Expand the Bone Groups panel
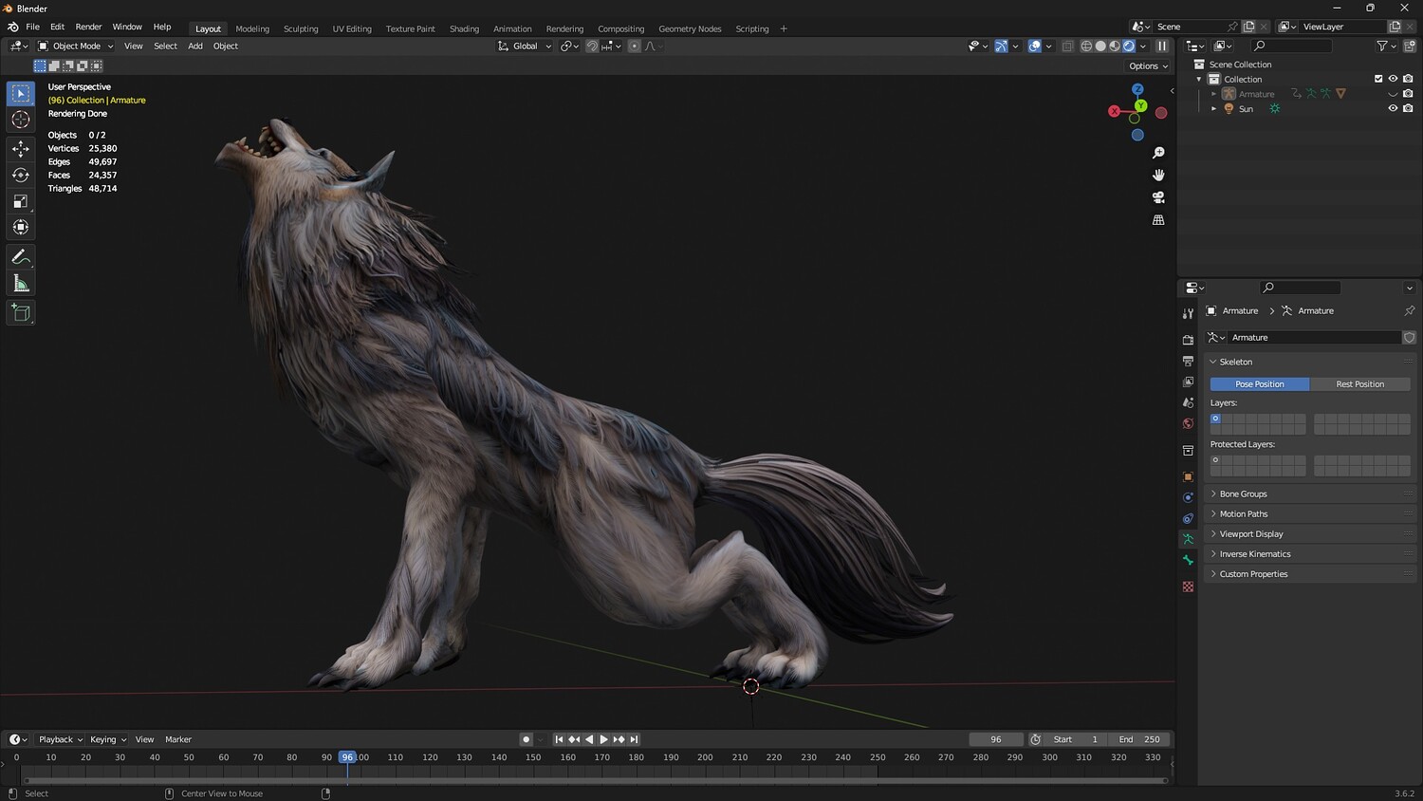The image size is (1423, 801). click(x=1243, y=494)
